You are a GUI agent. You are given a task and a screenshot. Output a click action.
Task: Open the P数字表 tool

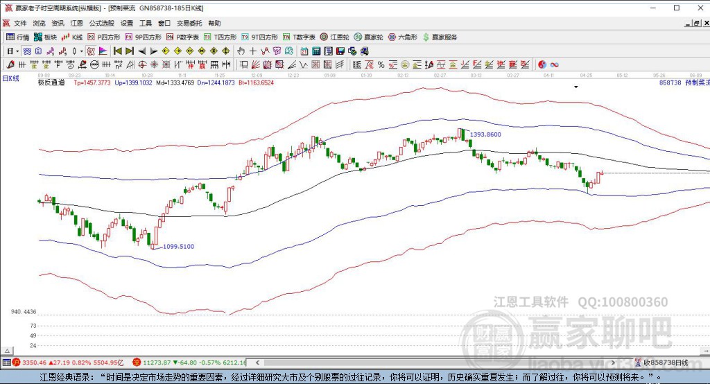(182, 37)
